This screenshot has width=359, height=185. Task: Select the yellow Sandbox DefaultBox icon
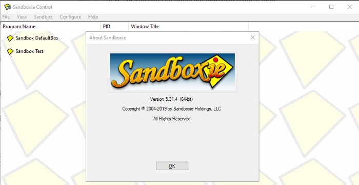click(x=10, y=39)
